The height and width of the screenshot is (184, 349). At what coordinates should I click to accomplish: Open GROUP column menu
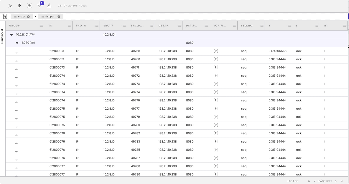click(x=42, y=26)
